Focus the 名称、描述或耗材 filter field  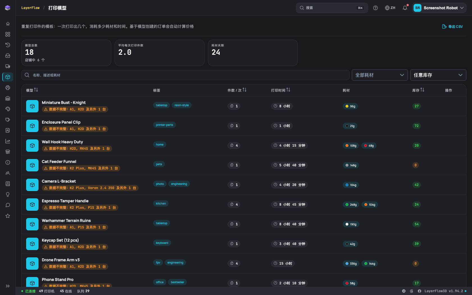pos(185,75)
